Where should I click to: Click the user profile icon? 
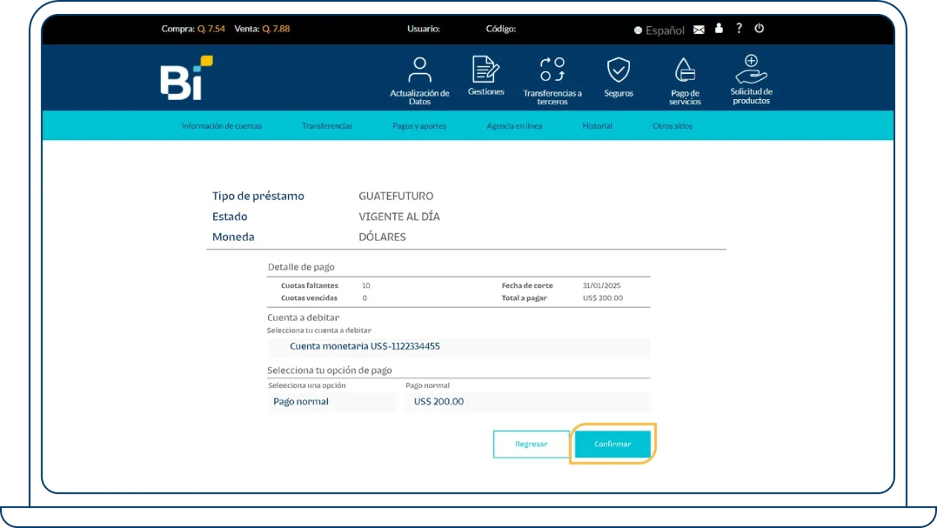coord(719,29)
